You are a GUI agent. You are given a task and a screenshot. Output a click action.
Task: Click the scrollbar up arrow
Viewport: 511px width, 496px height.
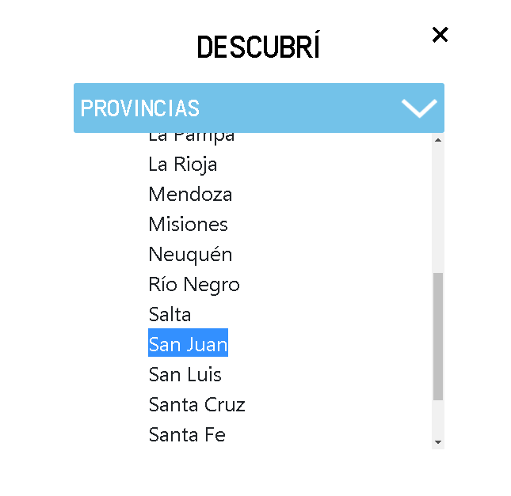[438, 140]
